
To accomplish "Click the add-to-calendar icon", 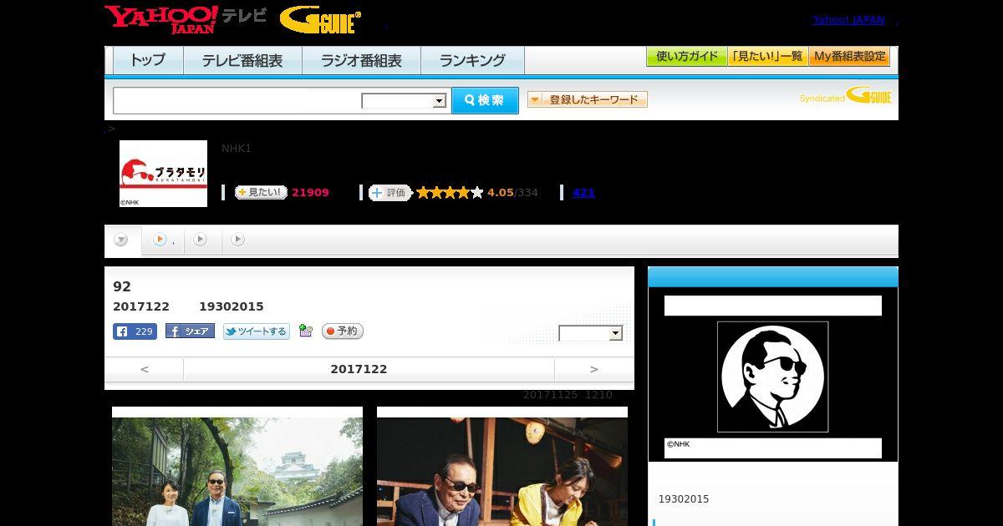I will (306, 331).
